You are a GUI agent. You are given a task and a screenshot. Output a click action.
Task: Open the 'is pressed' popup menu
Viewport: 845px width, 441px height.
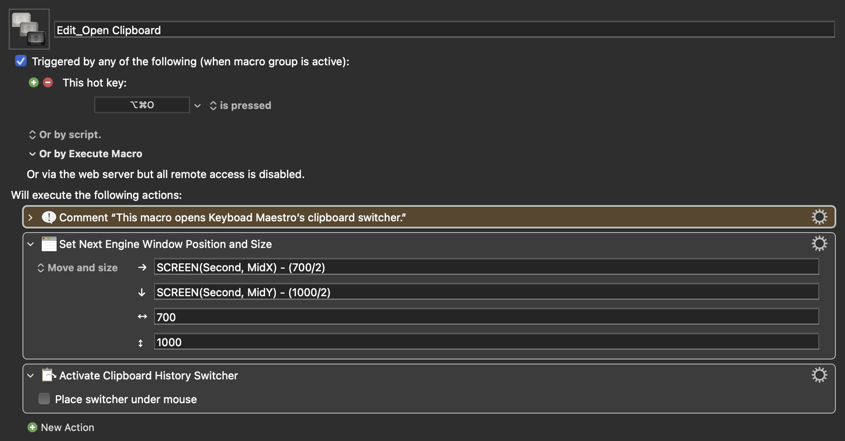(241, 106)
